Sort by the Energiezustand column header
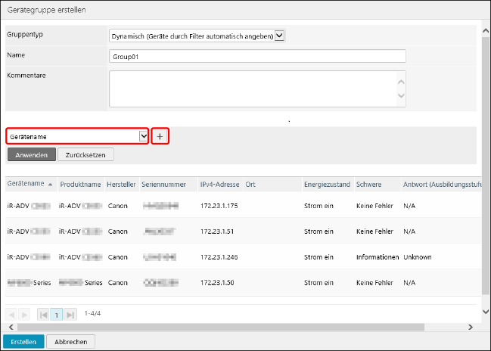The height and width of the screenshot is (351, 491). [x=326, y=185]
